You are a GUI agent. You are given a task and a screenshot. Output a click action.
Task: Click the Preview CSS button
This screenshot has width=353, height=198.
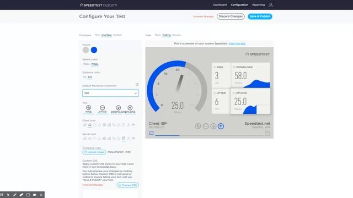coord(127,185)
